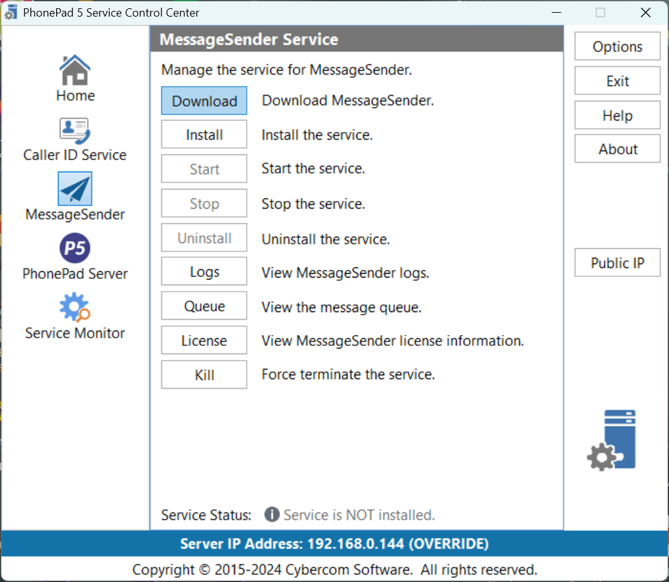This screenshot has height=582, width=669.
Task: Click 'View the message queue.' description
Action: (x=341, y=307)
